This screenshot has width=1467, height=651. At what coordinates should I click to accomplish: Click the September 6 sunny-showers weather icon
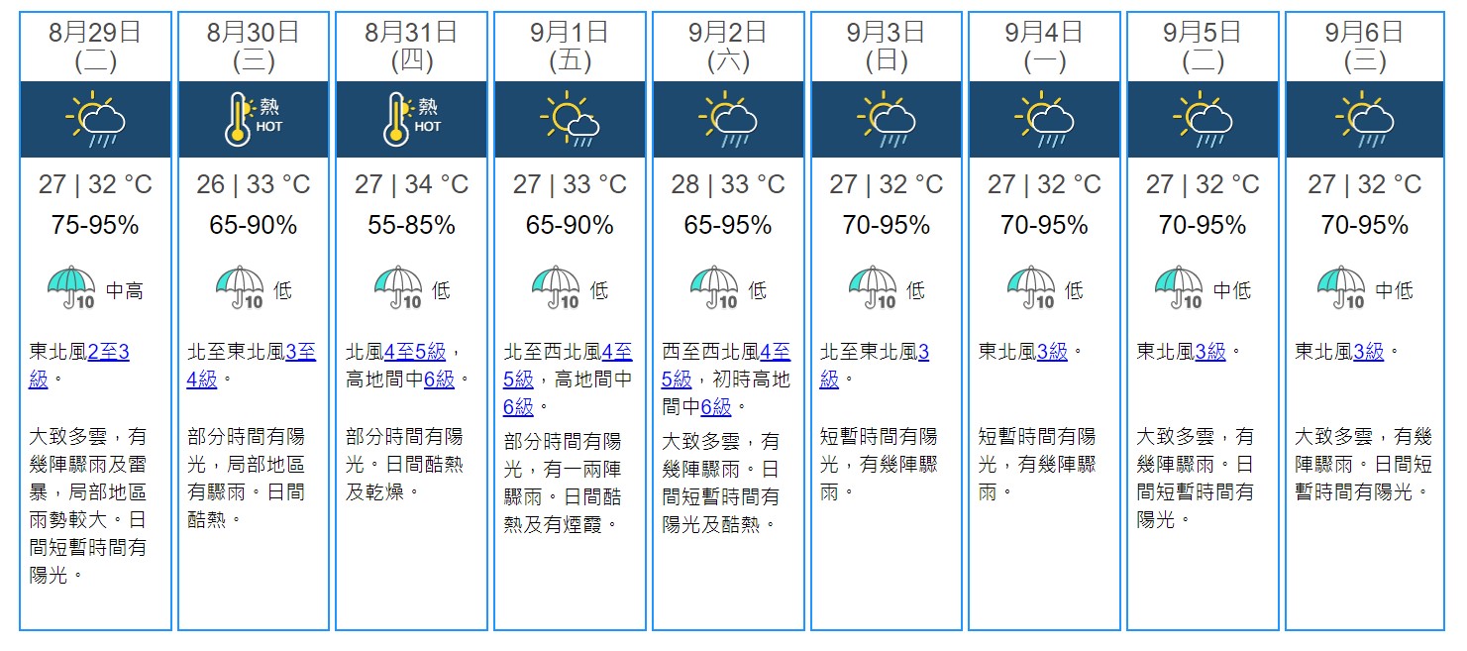point(1365,119)
